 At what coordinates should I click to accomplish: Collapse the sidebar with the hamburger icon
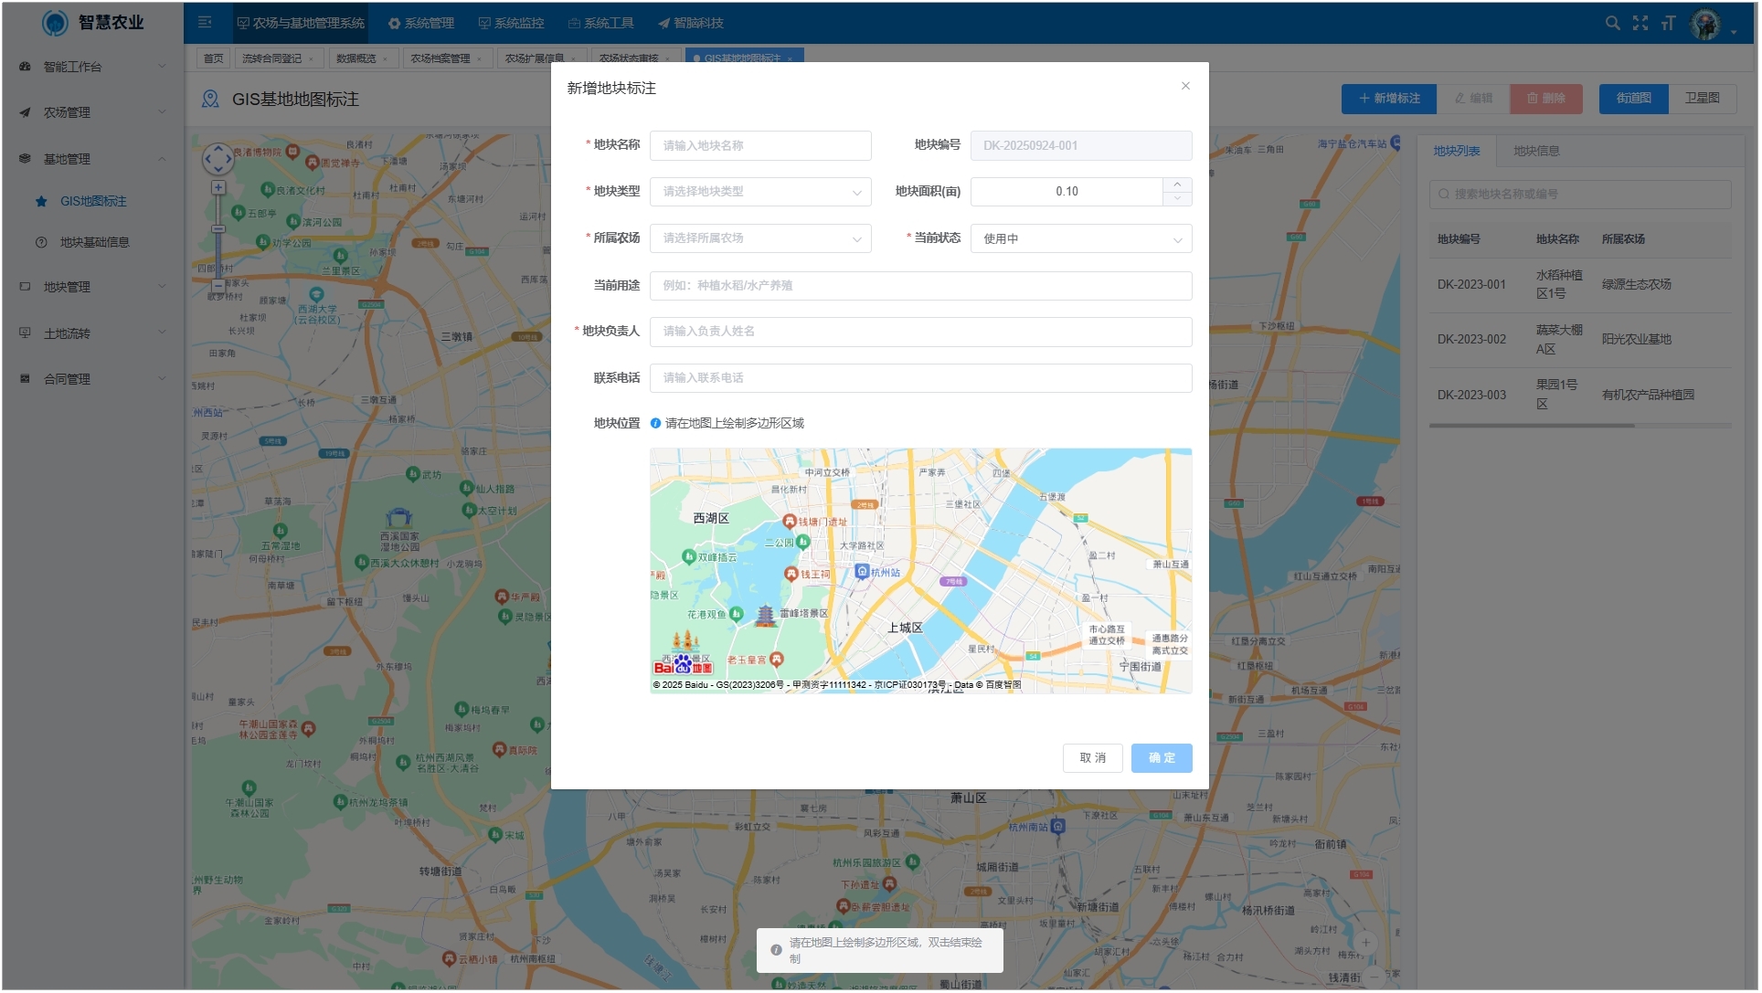click(205, 22)
